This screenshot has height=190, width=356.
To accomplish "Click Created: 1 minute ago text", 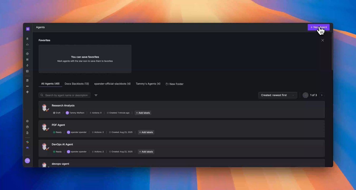I will click(x=118, y=113).
